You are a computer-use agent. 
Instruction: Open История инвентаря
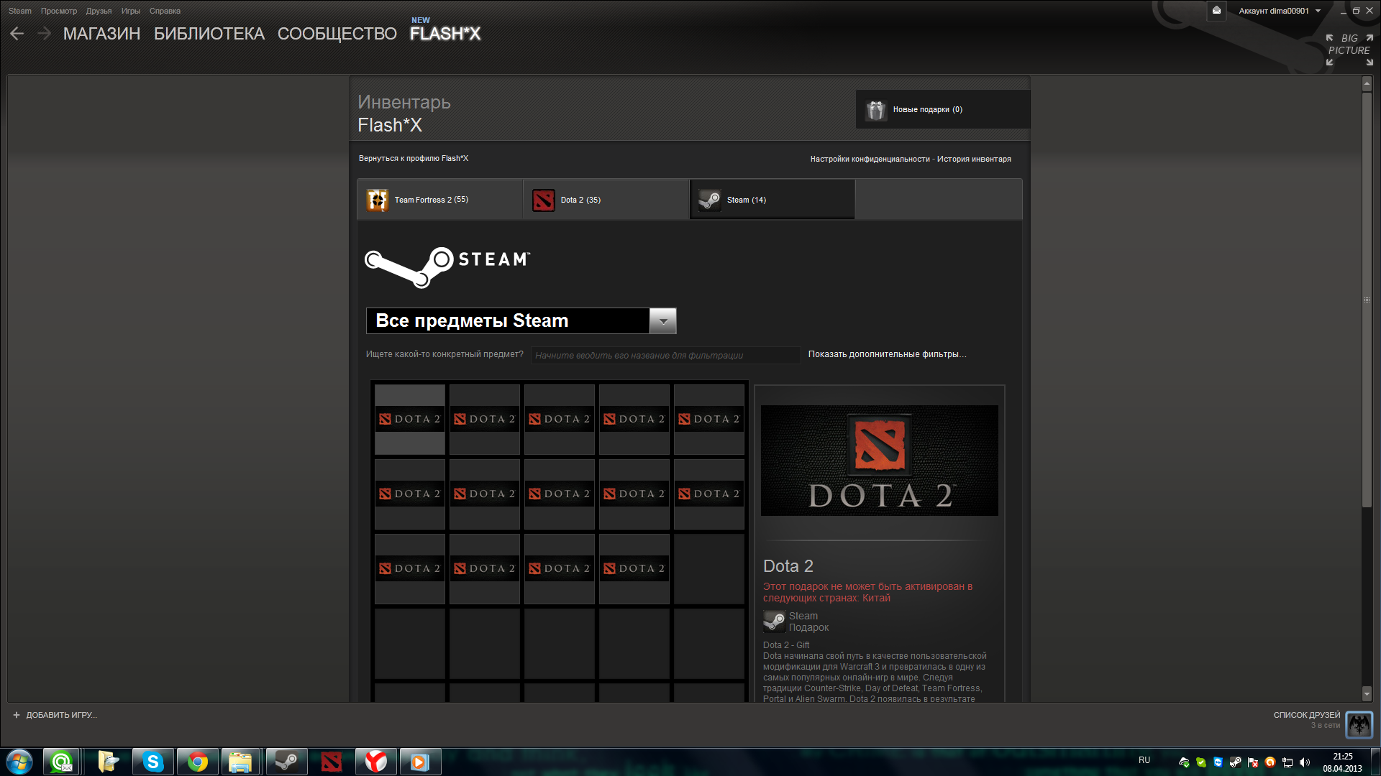click(x=974, y=159)
